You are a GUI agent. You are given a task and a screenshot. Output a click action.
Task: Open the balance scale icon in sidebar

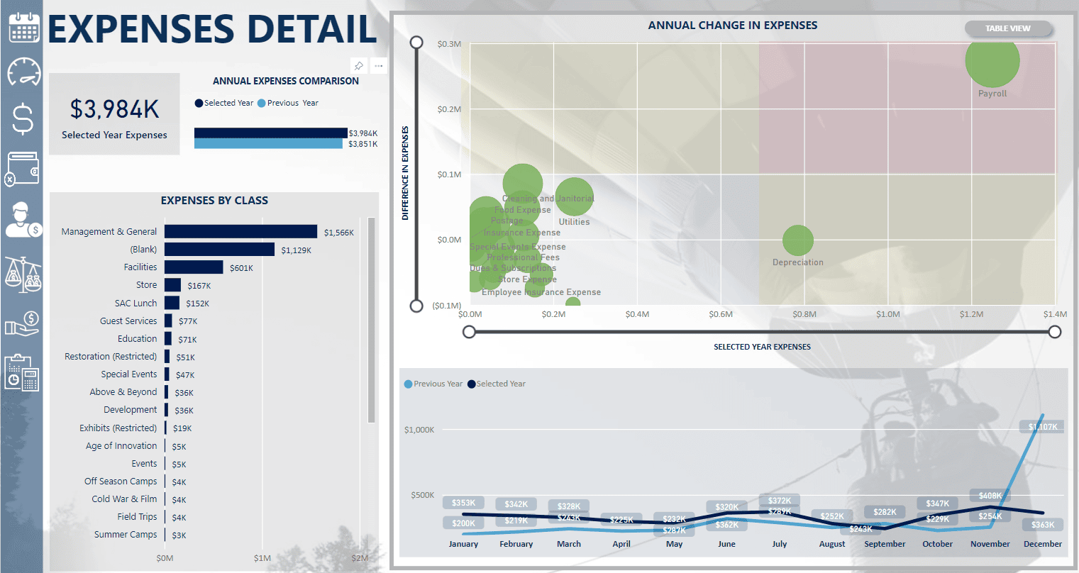23,274
